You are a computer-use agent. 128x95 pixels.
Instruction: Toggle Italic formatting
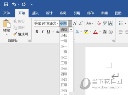(x=43, y=32)
